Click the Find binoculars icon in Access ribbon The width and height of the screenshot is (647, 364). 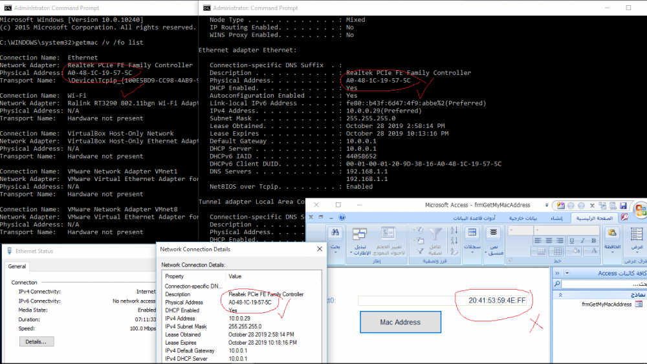(335, 233)
